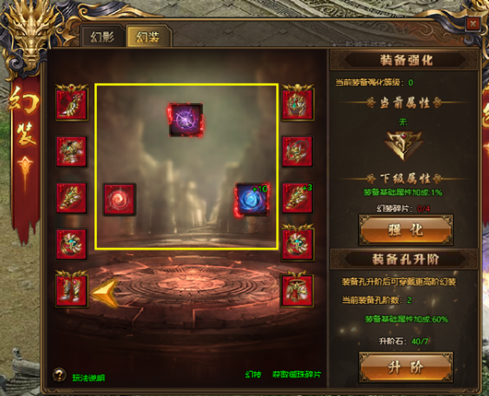Select the necklace equipment slot icon
Screen dimensions: 489x396
coord(297,151)
